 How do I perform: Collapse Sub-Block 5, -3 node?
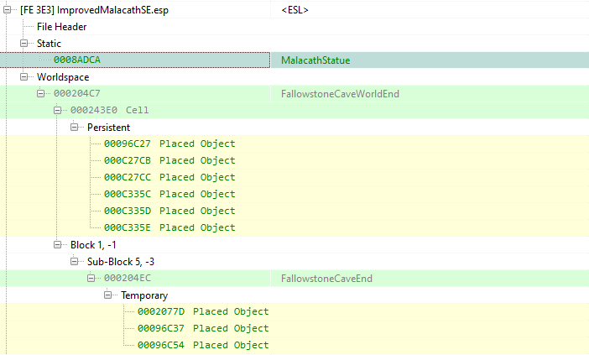(75, 262)
